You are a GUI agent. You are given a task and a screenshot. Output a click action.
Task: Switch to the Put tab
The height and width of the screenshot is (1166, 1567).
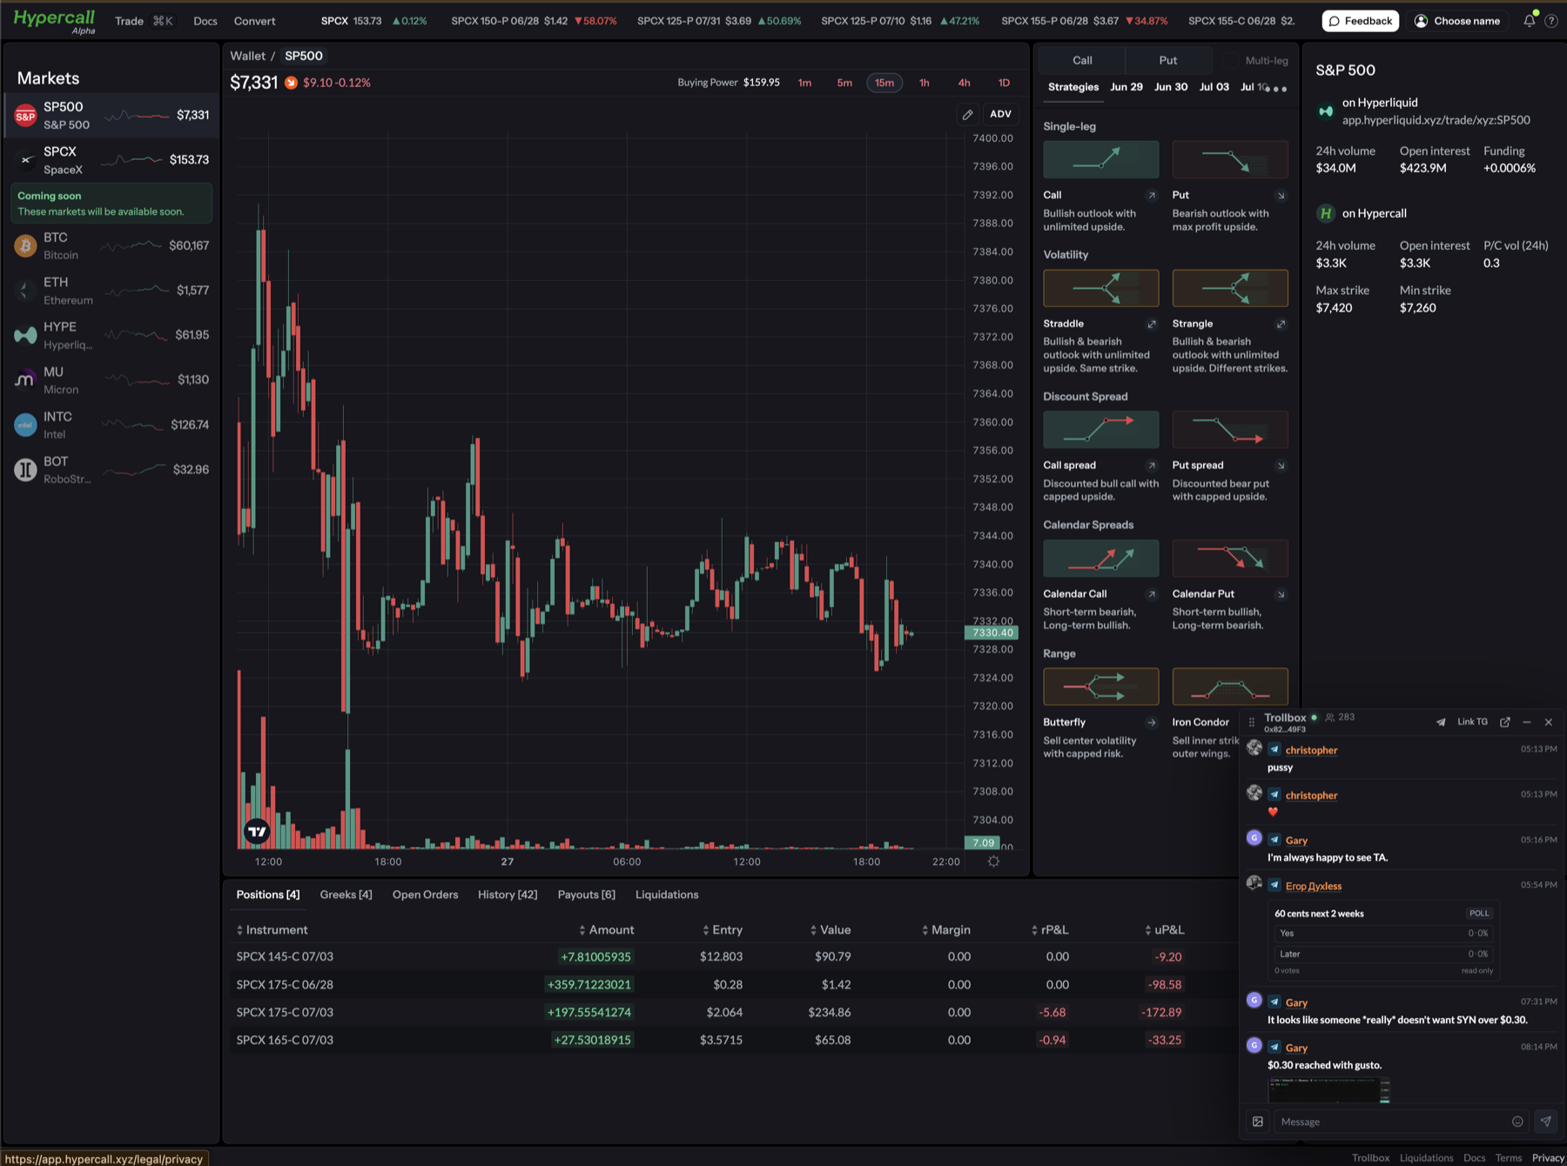[x=1167, y=60]
